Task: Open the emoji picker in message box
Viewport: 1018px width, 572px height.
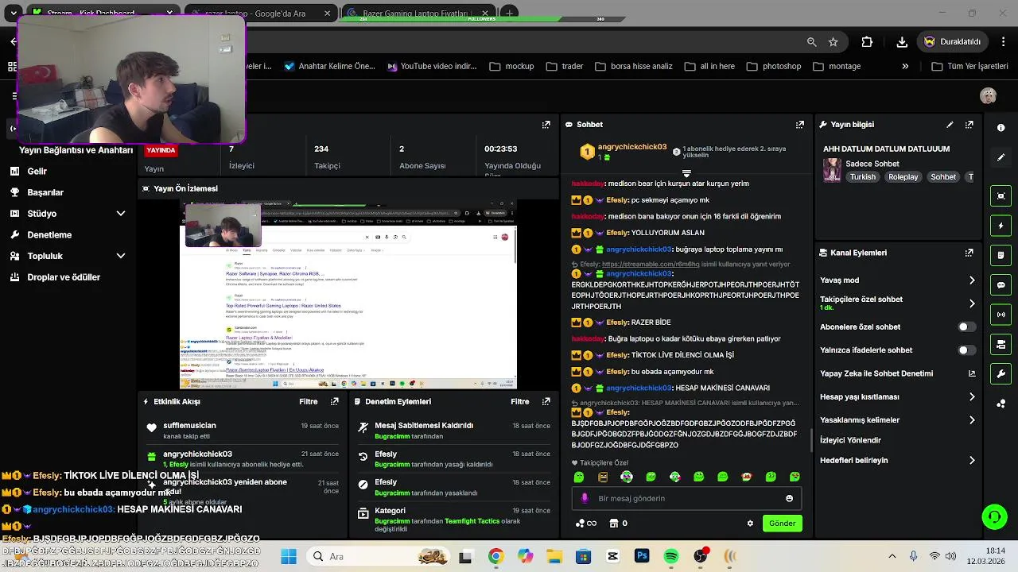Action: [x=789, y=498]
